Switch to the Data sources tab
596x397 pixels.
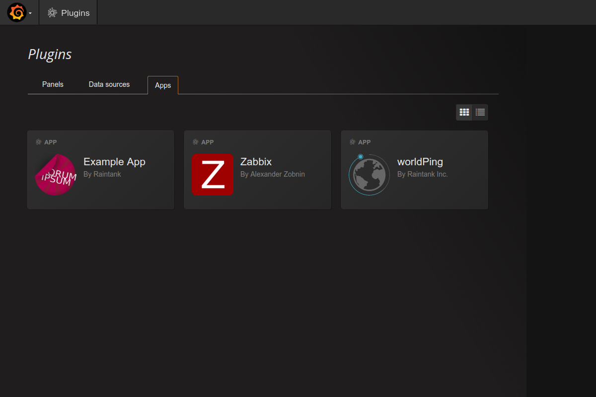pos(109,84)
